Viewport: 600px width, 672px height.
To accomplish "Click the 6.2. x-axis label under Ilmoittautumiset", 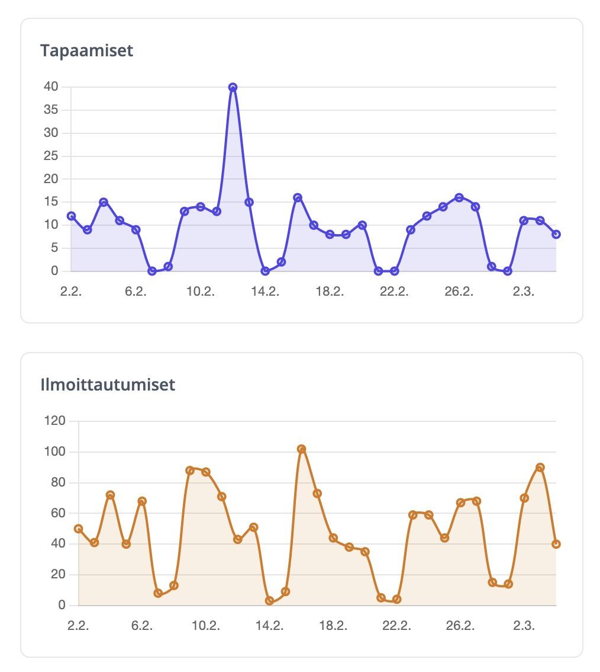I will 142,626.
